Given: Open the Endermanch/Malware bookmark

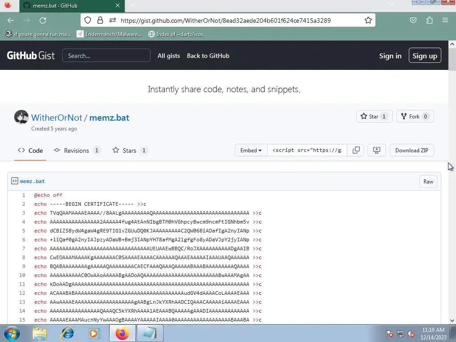Looking at the screenshot, I should click(109, 34).
